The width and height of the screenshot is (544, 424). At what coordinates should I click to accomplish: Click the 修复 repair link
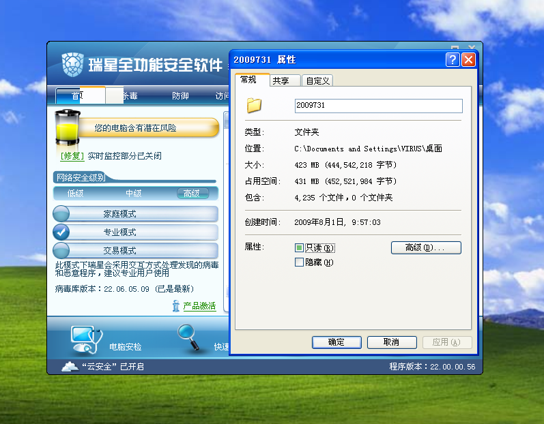click(72, 156)
